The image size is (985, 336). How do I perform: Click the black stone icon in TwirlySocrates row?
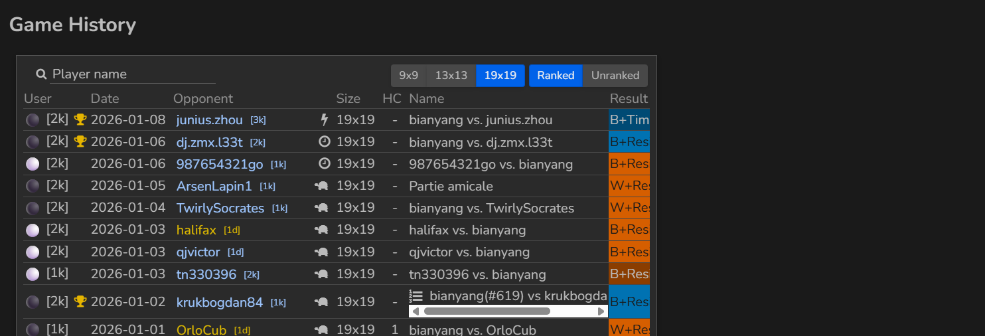click(x=32, y=209)
